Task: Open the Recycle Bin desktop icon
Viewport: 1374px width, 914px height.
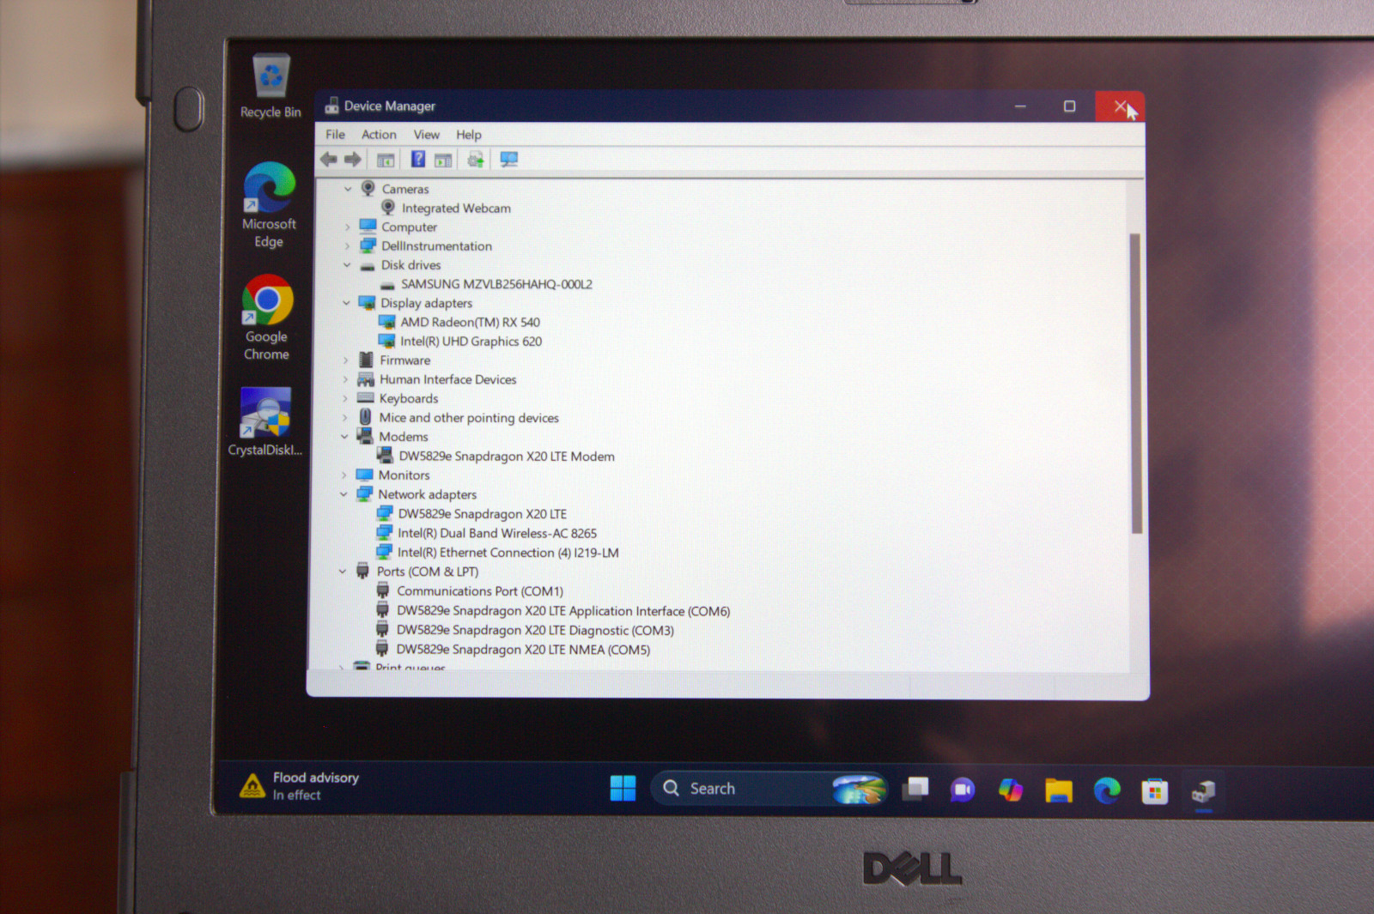Action: point(271,86)
